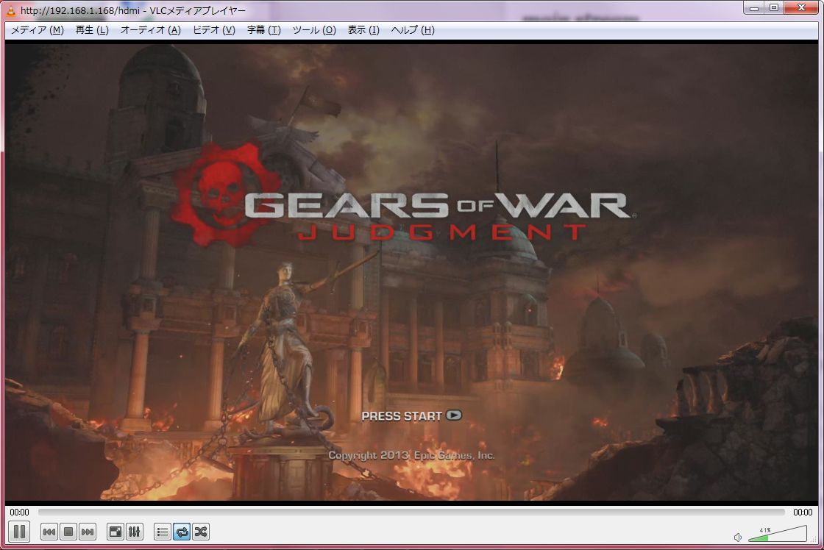
Task: Show the playlist icon
Action: (x=163, y=532)
